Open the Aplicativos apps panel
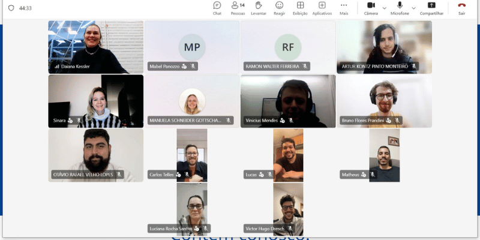Screen dimensions: 480x240 coord(322,8)
